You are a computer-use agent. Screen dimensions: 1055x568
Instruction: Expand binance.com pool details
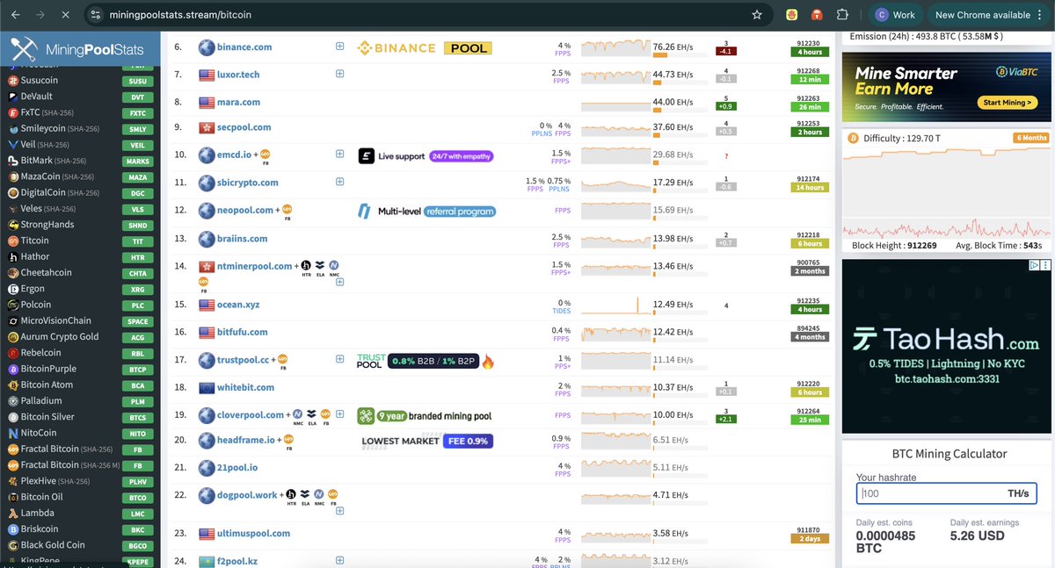339,47
